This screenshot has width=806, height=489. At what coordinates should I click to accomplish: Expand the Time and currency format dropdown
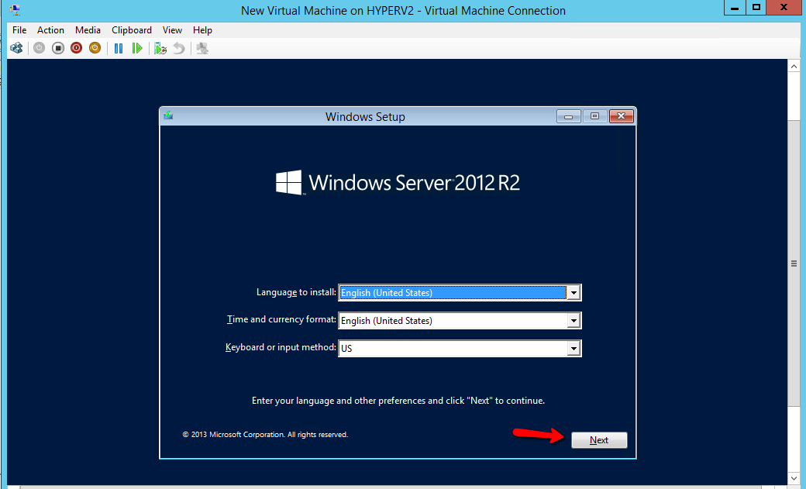pos(573,320)
